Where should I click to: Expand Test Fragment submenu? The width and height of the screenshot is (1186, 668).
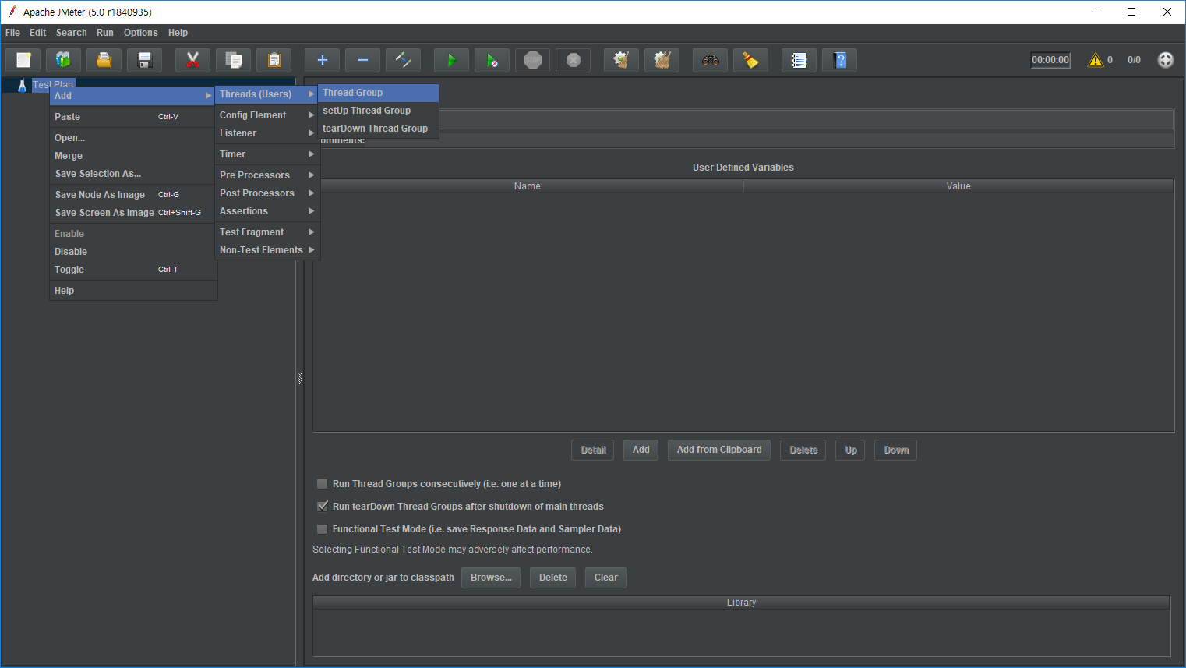coord(266,232)
